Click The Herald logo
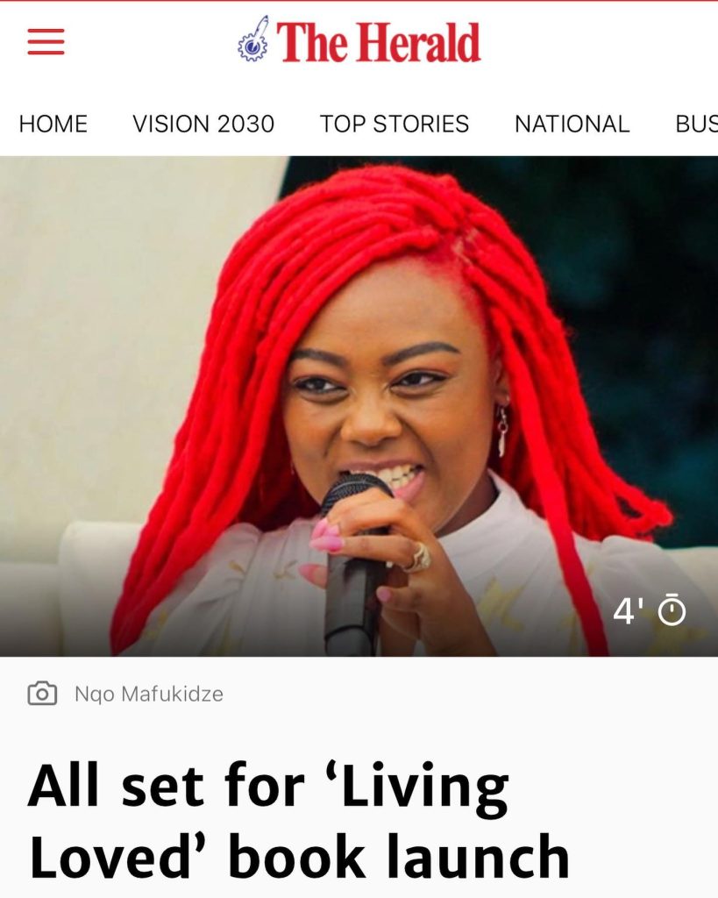Image resolution: width=718 pixels, height=898 pixels. [359, 40]
